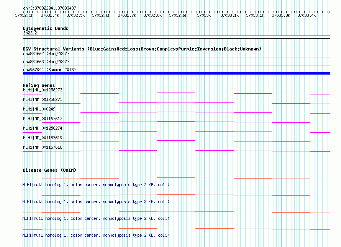Open the DGV Structural Variants track title
341x247 pixels.
142,49
